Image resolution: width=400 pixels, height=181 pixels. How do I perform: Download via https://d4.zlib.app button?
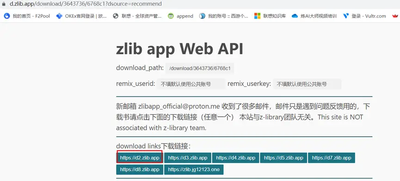point(235,158)
